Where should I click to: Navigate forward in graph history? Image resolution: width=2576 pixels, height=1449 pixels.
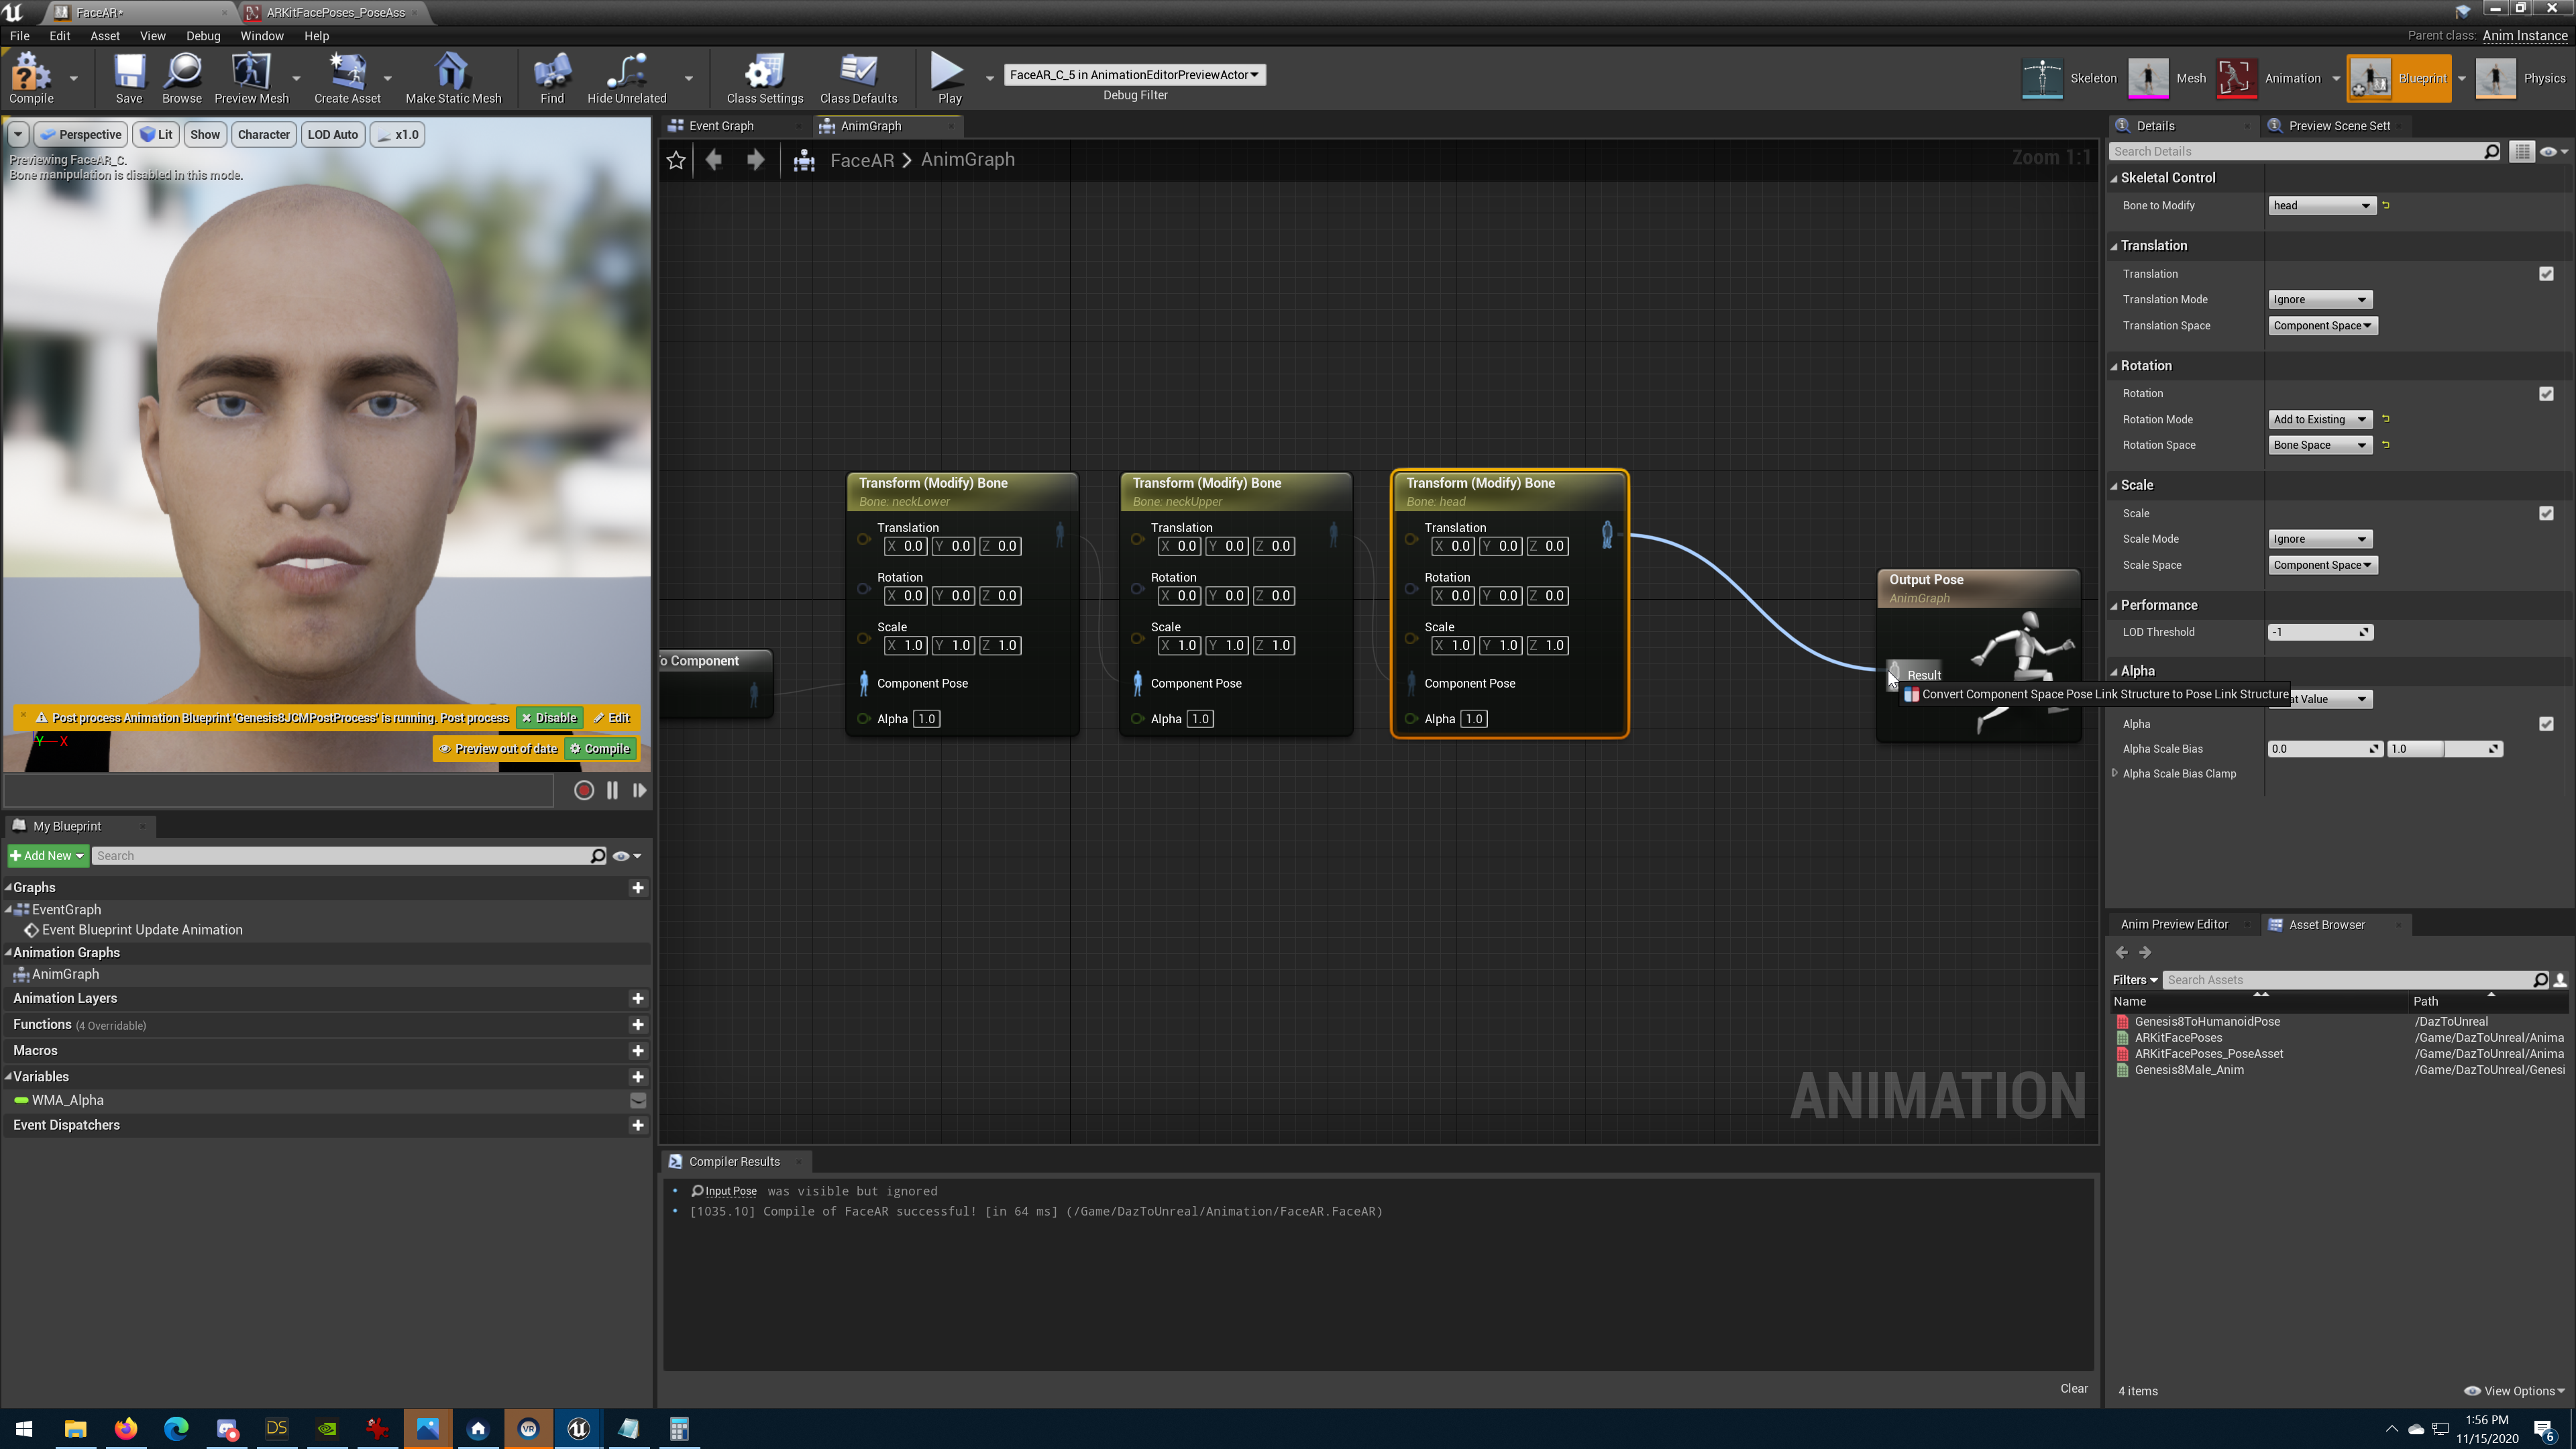(x=756, y=160)
